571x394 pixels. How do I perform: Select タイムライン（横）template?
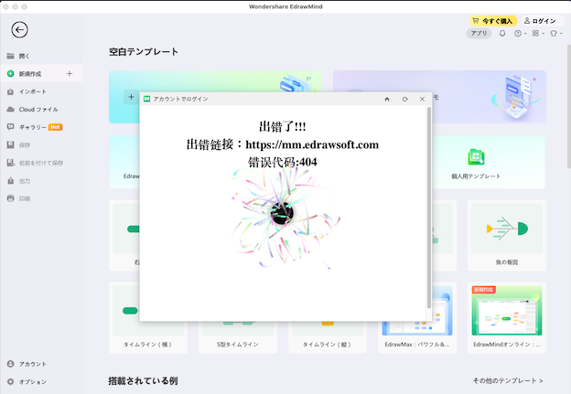tap(148, 317)
